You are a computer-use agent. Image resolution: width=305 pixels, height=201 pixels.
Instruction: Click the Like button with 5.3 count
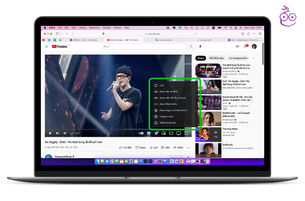(x=126, y=147)
